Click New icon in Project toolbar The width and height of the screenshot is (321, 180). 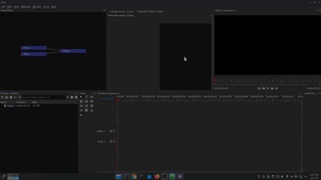pyautogui.click(x=2, y=97)
